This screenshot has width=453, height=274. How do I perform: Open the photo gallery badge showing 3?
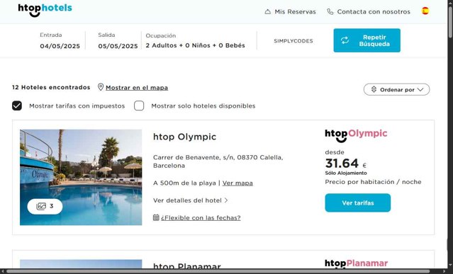[45, 206]
